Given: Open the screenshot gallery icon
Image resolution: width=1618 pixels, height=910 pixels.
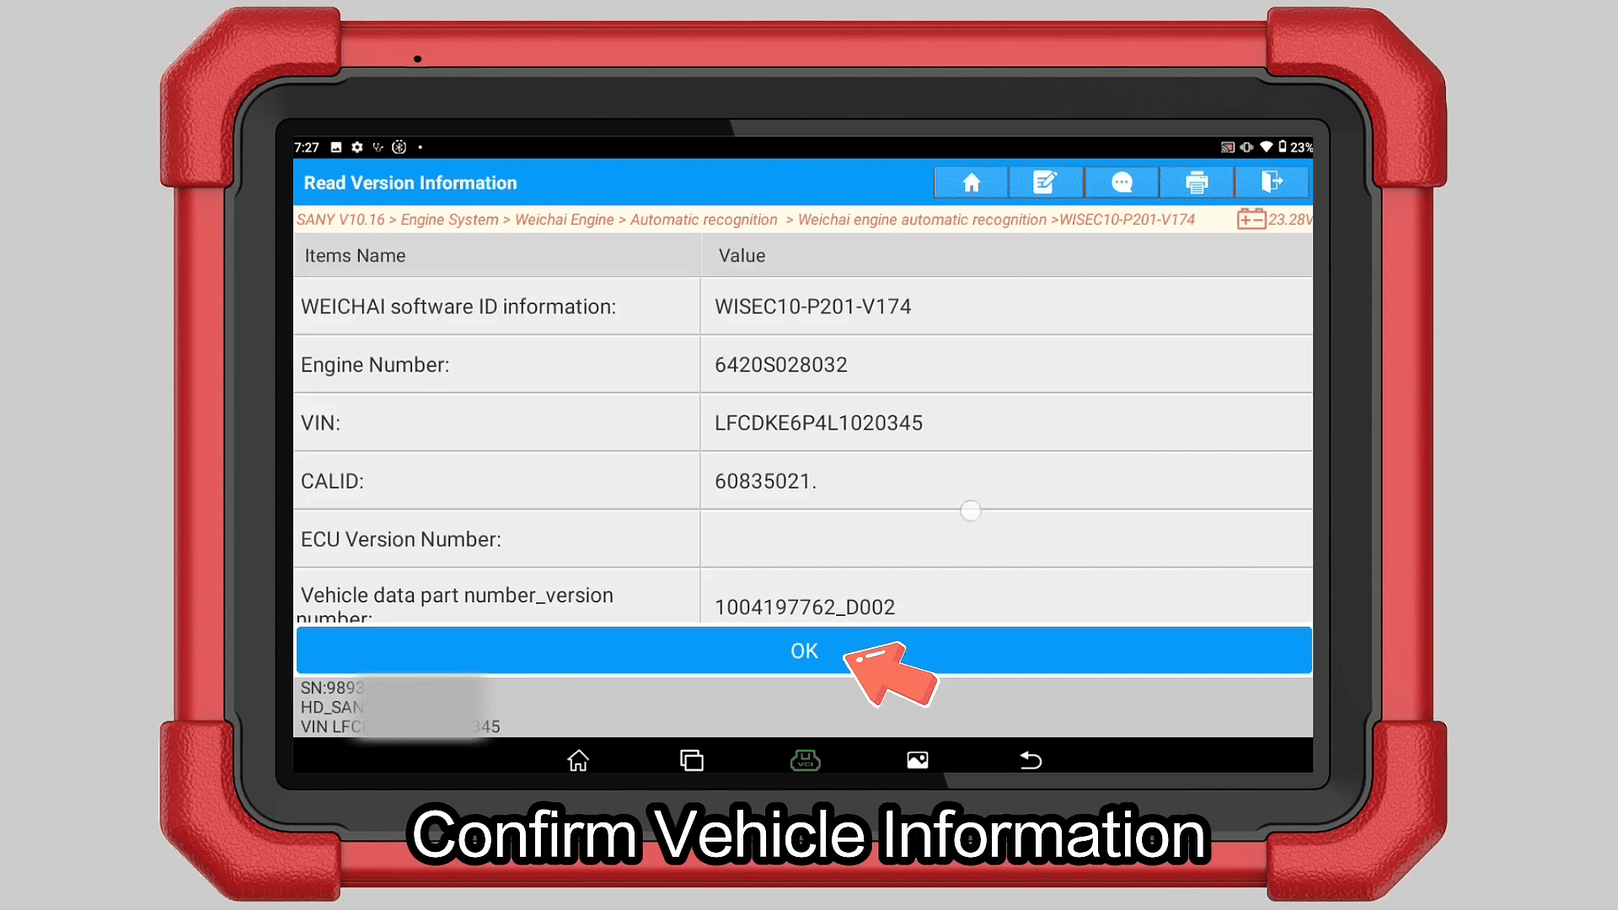Looking at the screenshot, I should coord(918,759).
